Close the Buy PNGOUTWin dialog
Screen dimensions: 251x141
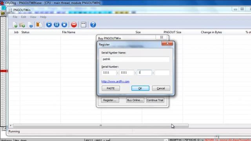161,37
